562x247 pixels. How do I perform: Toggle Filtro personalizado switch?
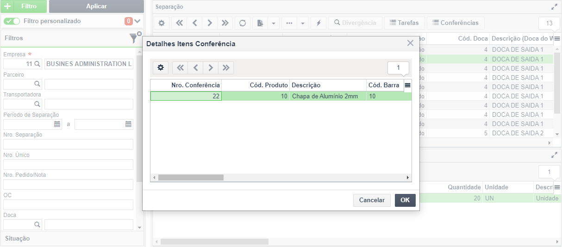(x=12, y=21)
